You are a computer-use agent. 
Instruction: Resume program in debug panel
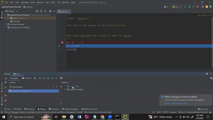tap(6, 87)
